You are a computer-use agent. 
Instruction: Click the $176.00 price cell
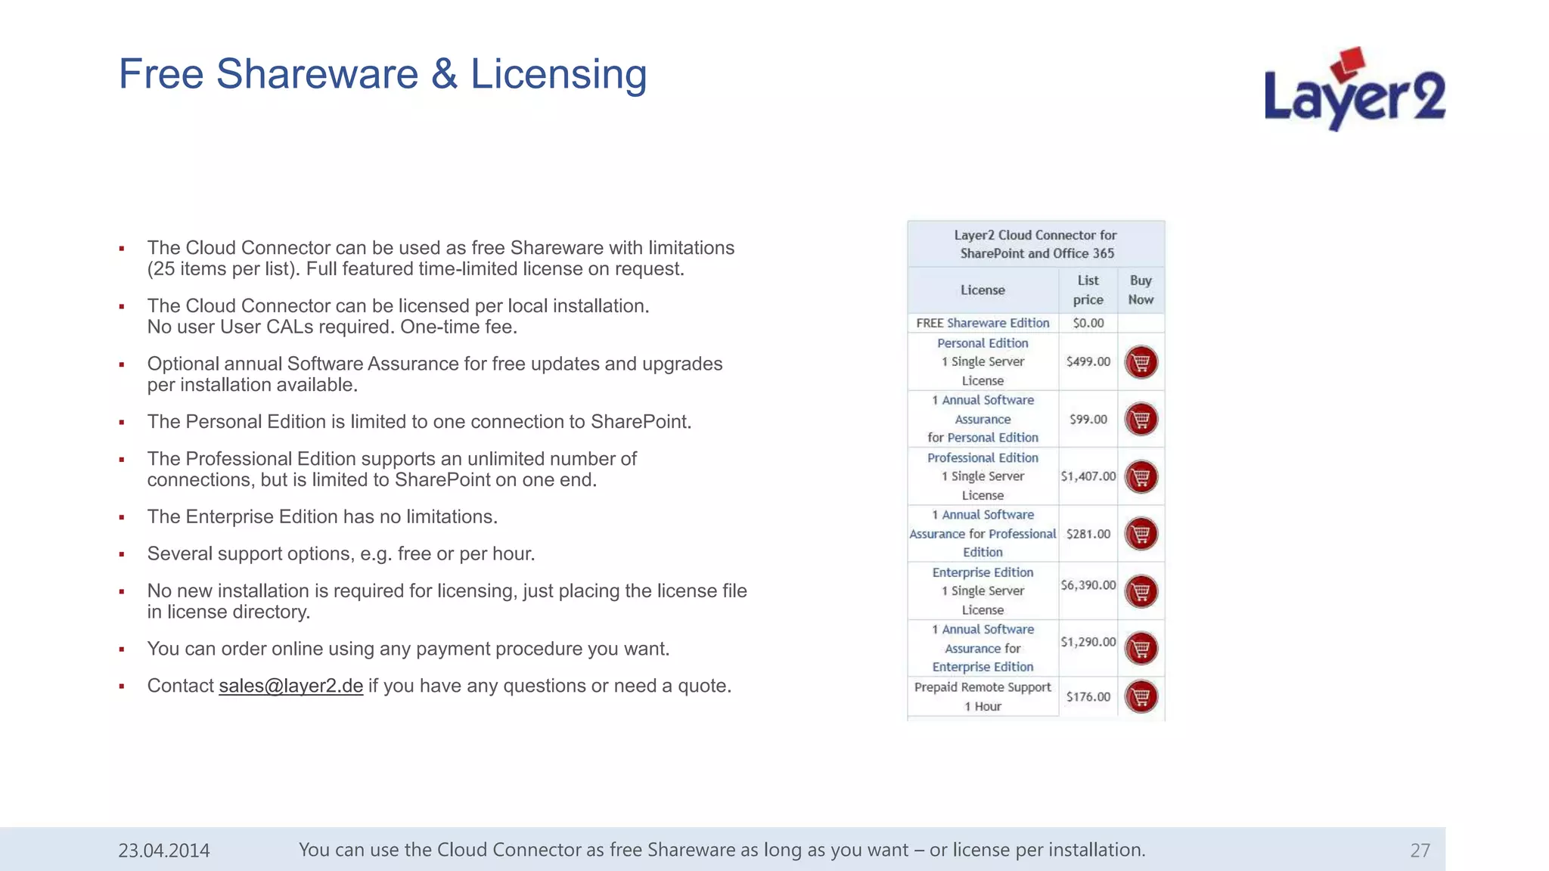pyautogui.click(x=1088, y=696)
